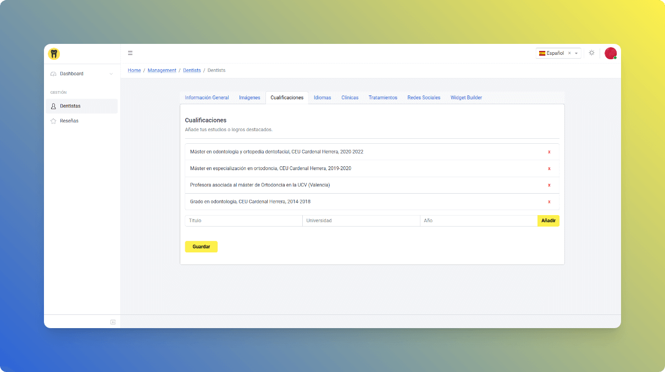This screenshot has width=665, height=372.
Task: Remove the Profesora asociada qualification row
Action: (549, 185)
